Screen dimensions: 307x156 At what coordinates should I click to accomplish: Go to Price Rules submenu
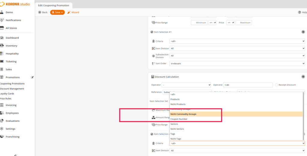(x=6, y=99)
